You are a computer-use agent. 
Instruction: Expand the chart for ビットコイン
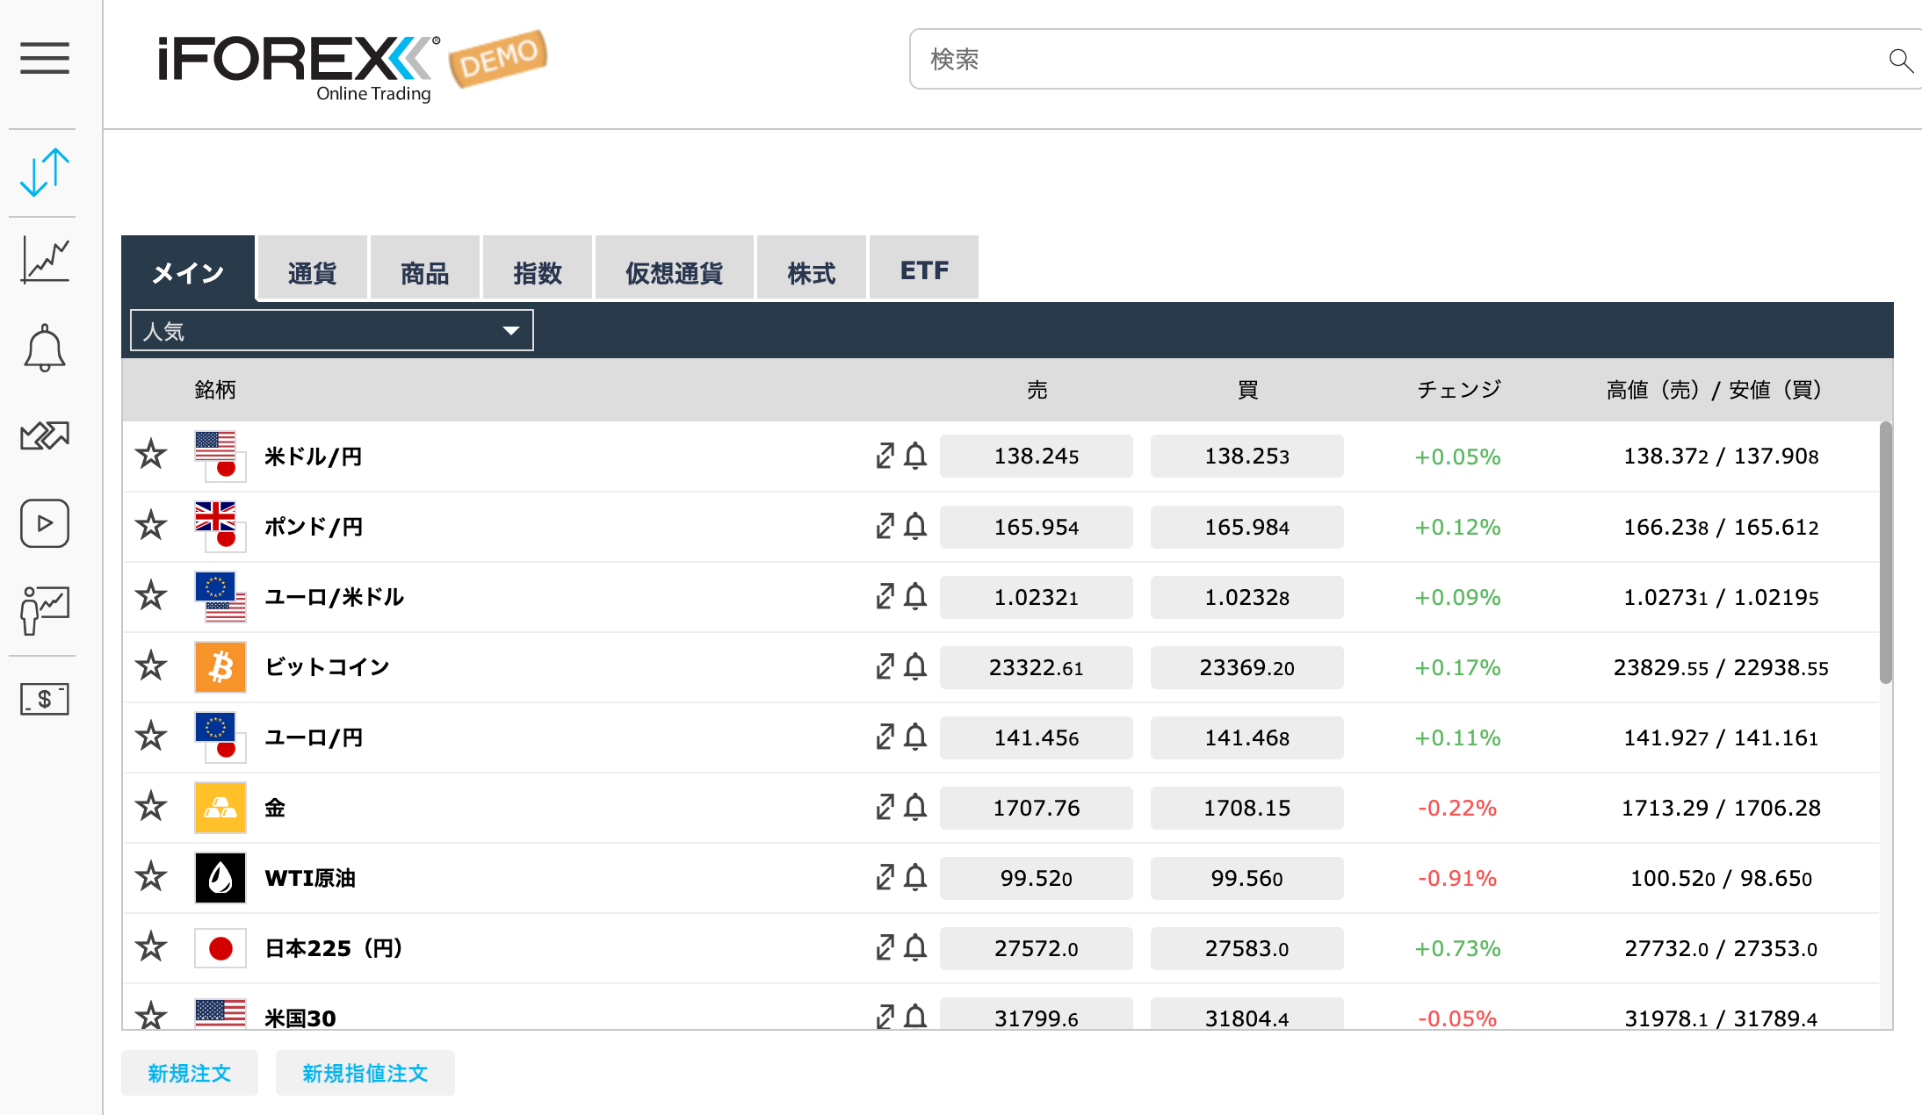885,666
